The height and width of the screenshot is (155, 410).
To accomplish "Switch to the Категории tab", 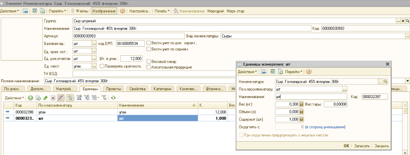I will tap(162, 89).
